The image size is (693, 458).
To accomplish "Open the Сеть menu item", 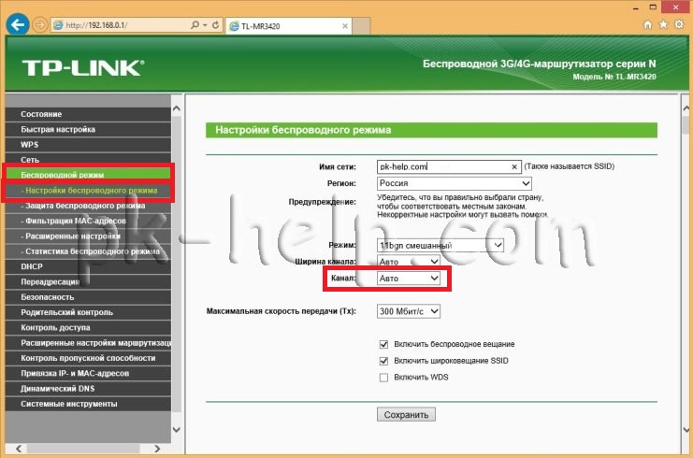I will [x=88, y=159].
